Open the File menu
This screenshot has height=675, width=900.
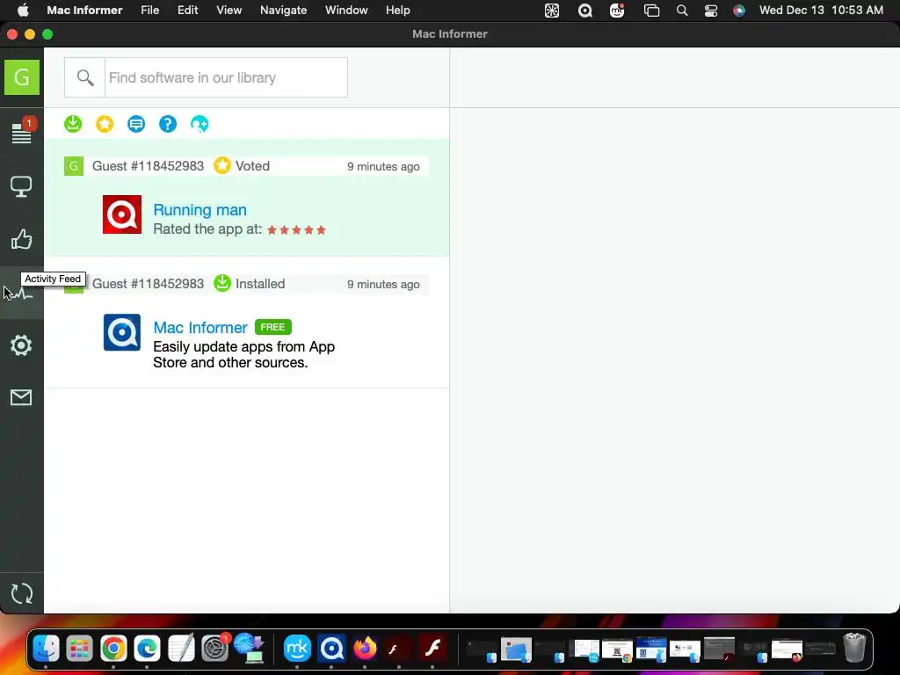[149, 11]
